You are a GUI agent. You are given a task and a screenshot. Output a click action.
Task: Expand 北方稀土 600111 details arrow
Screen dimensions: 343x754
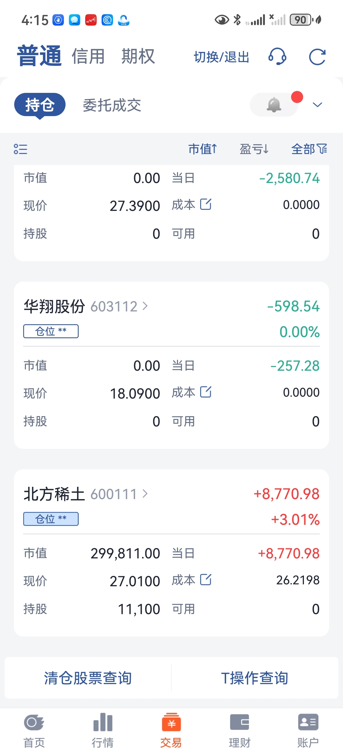pyautogui.click(x=145, y=494)
